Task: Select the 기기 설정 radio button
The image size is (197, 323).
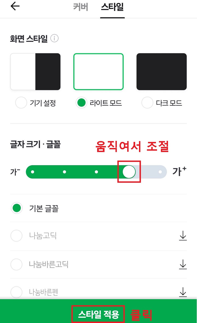Action: [21, 103]
